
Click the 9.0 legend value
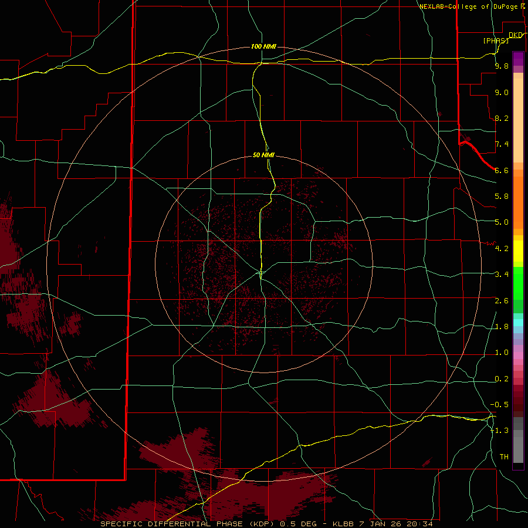pos(502,92)
